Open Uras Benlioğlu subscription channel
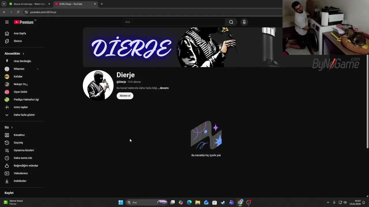369x207 pixels. [x=22, y=61]
